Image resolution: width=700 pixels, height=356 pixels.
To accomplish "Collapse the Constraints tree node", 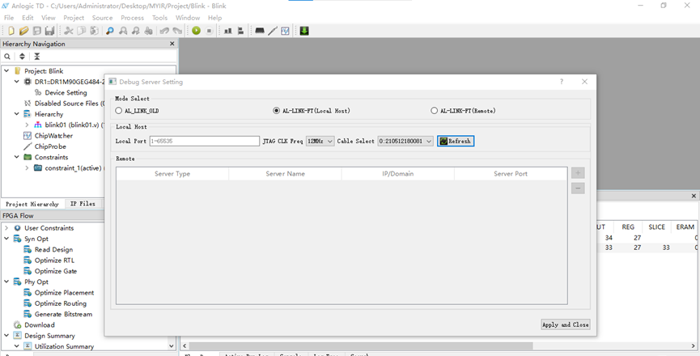I will tap(16, 157).
